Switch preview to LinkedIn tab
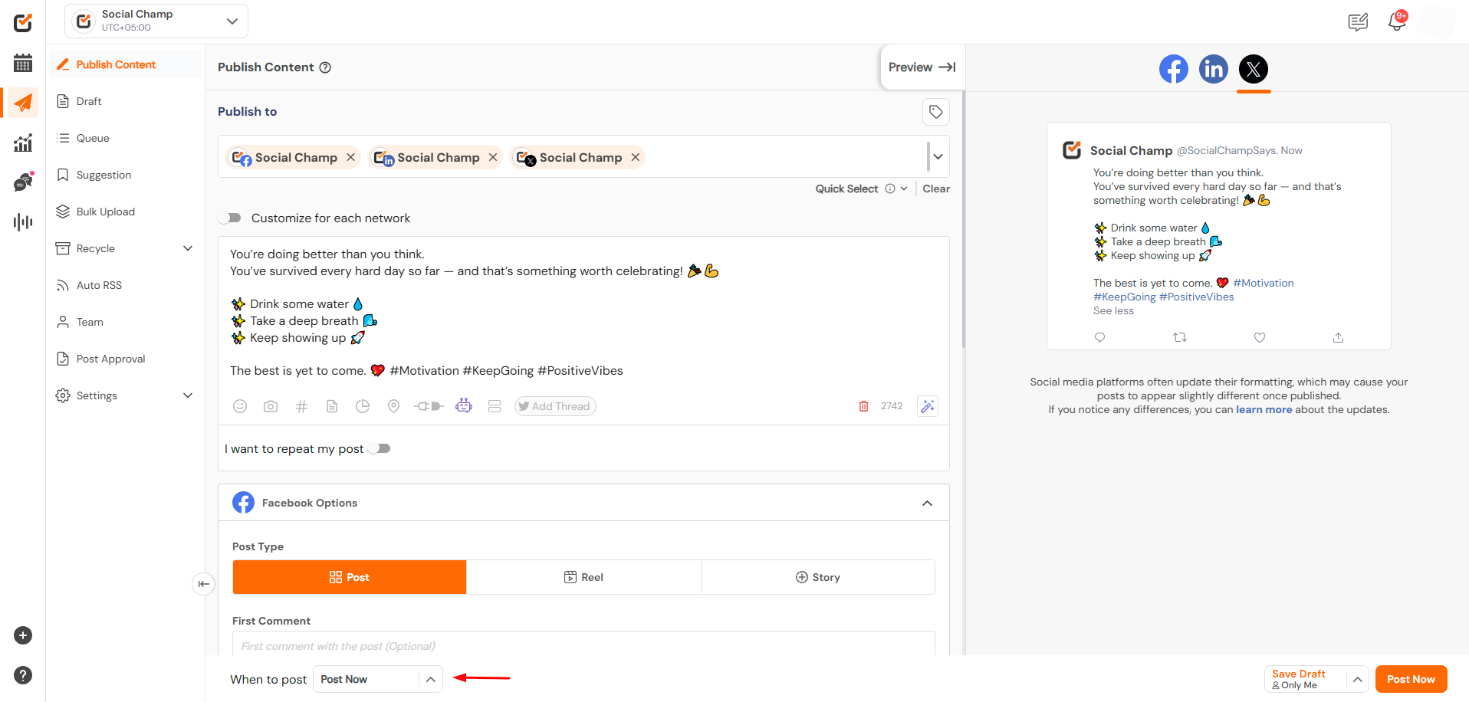 pos(1213,69)
